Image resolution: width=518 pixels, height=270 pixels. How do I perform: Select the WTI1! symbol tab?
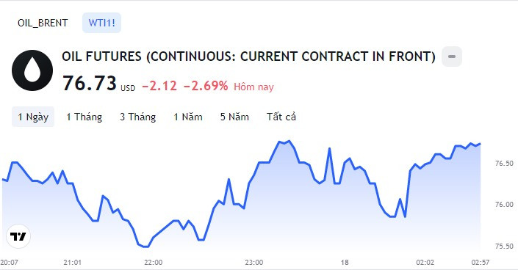101,23
